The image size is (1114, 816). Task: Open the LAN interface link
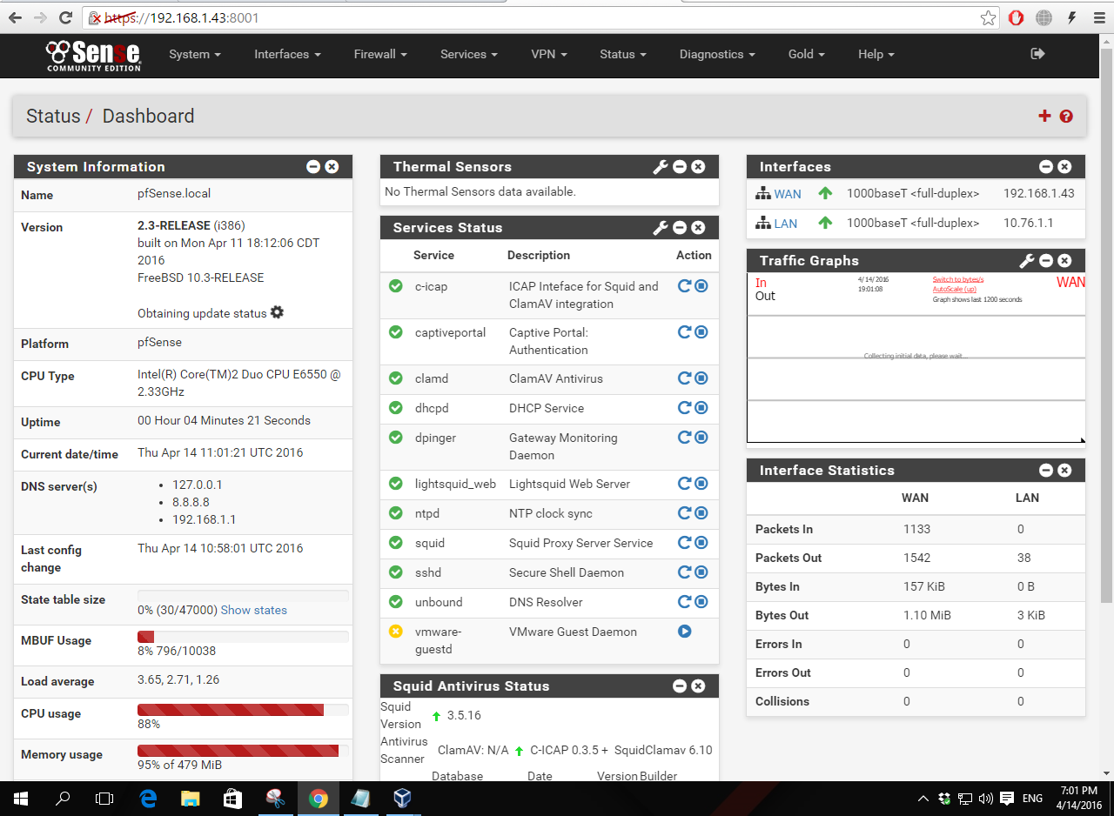tap(786, 224)
